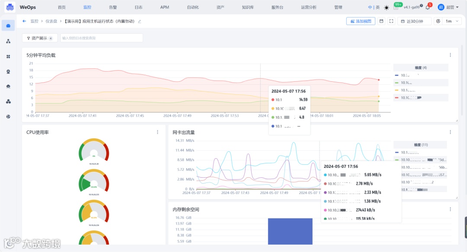Click 监控 breadcrumb link
Image resolution: width=467 pixels, height=252 pixels.
pyautogui.click(x=34, y=21)
